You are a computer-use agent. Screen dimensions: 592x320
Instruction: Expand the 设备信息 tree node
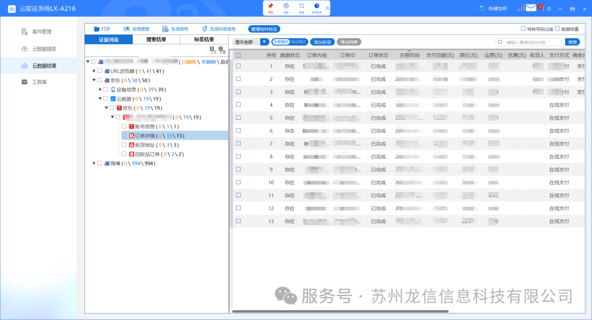pos(100,89)
